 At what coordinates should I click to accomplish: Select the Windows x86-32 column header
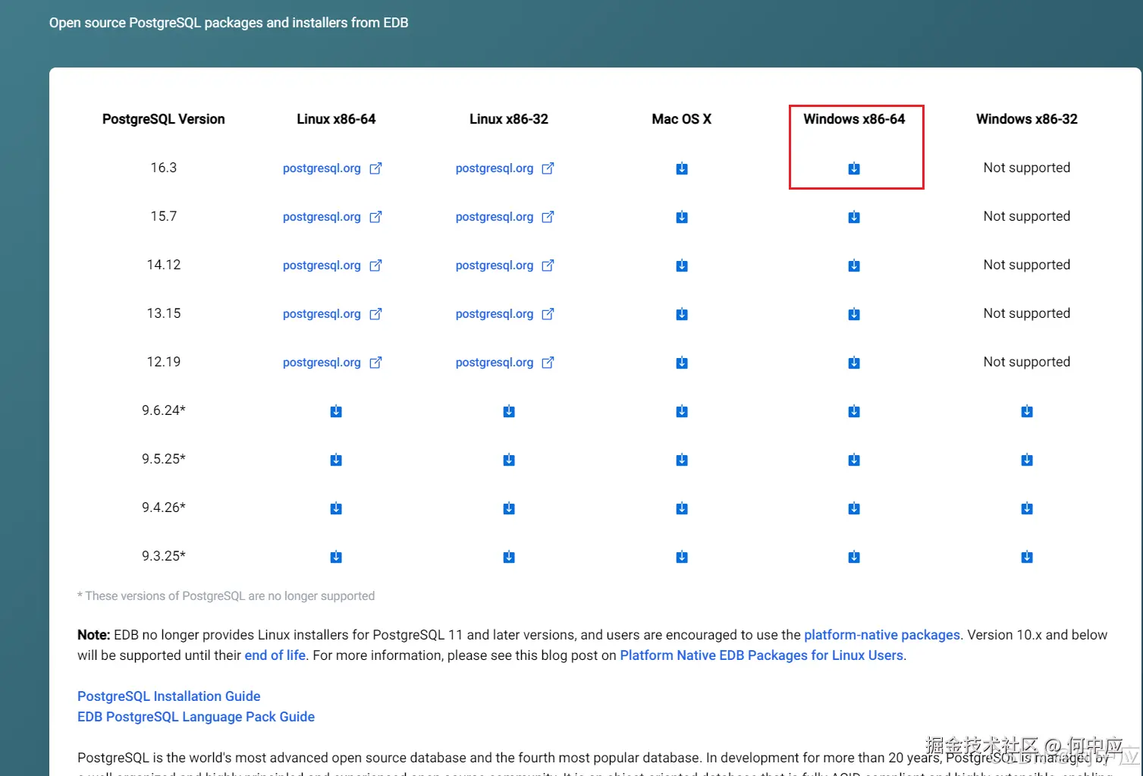[1027, 119]
